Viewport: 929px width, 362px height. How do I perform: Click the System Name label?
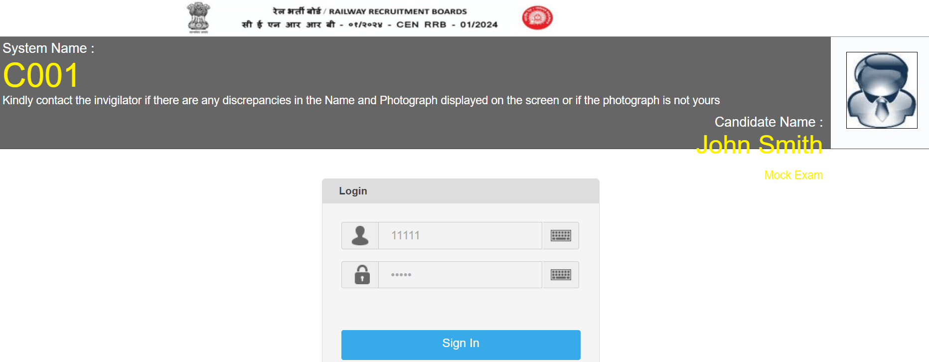[48, 48]
